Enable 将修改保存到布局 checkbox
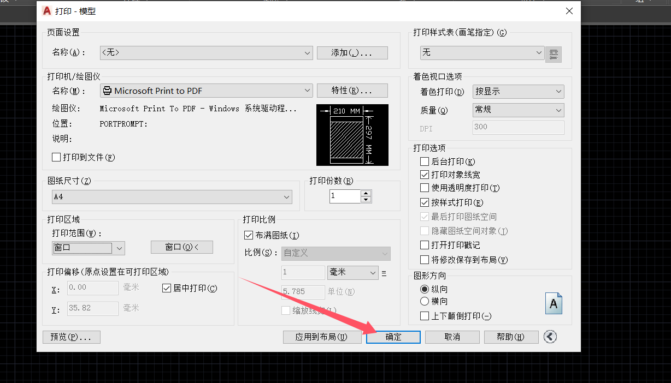Screen dimensions: 671x383 [x=425, y=260]
